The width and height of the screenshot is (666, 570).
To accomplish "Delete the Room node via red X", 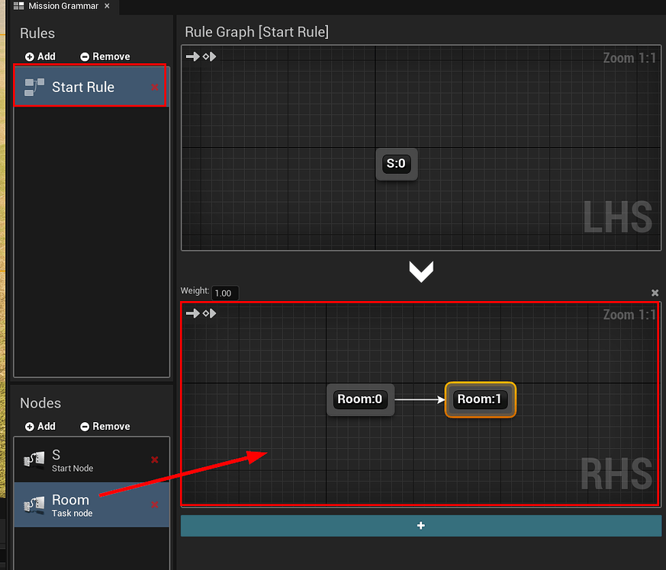I will coord(155,504).
